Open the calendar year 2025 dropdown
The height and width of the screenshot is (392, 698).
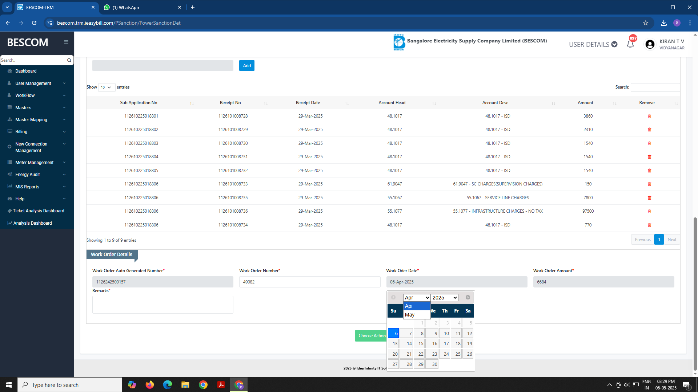tap(444, 298)
